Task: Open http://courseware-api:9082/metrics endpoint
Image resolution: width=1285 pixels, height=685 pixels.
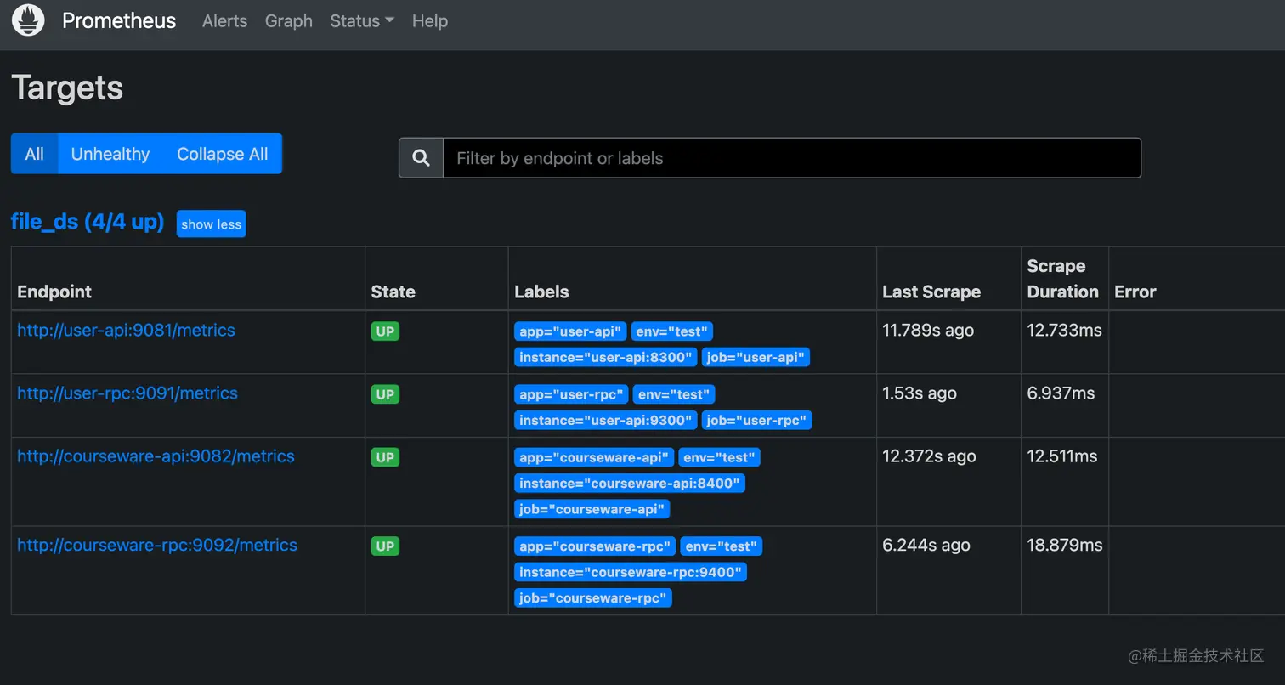Action: point(156,456)
